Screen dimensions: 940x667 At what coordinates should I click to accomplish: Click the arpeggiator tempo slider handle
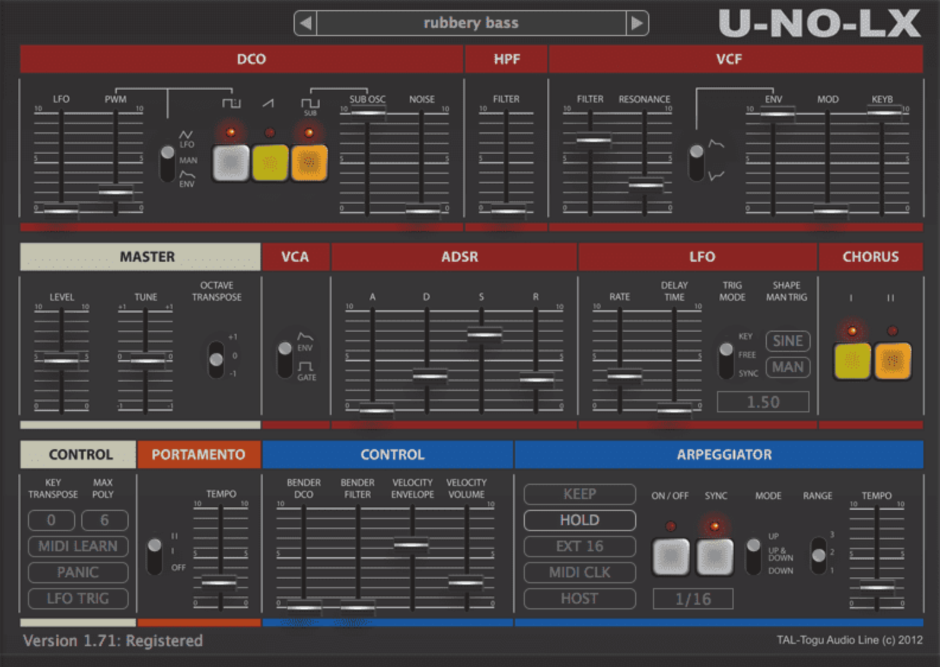(x=877, y=587)
